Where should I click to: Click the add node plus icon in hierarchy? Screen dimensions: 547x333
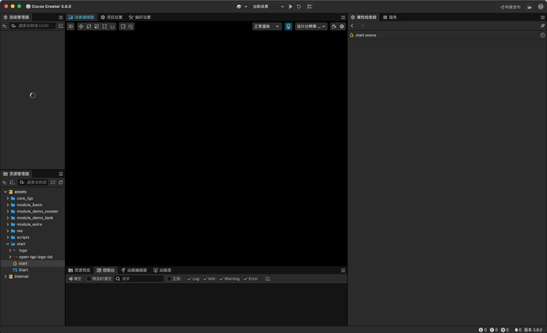click(x=4, y=26)
